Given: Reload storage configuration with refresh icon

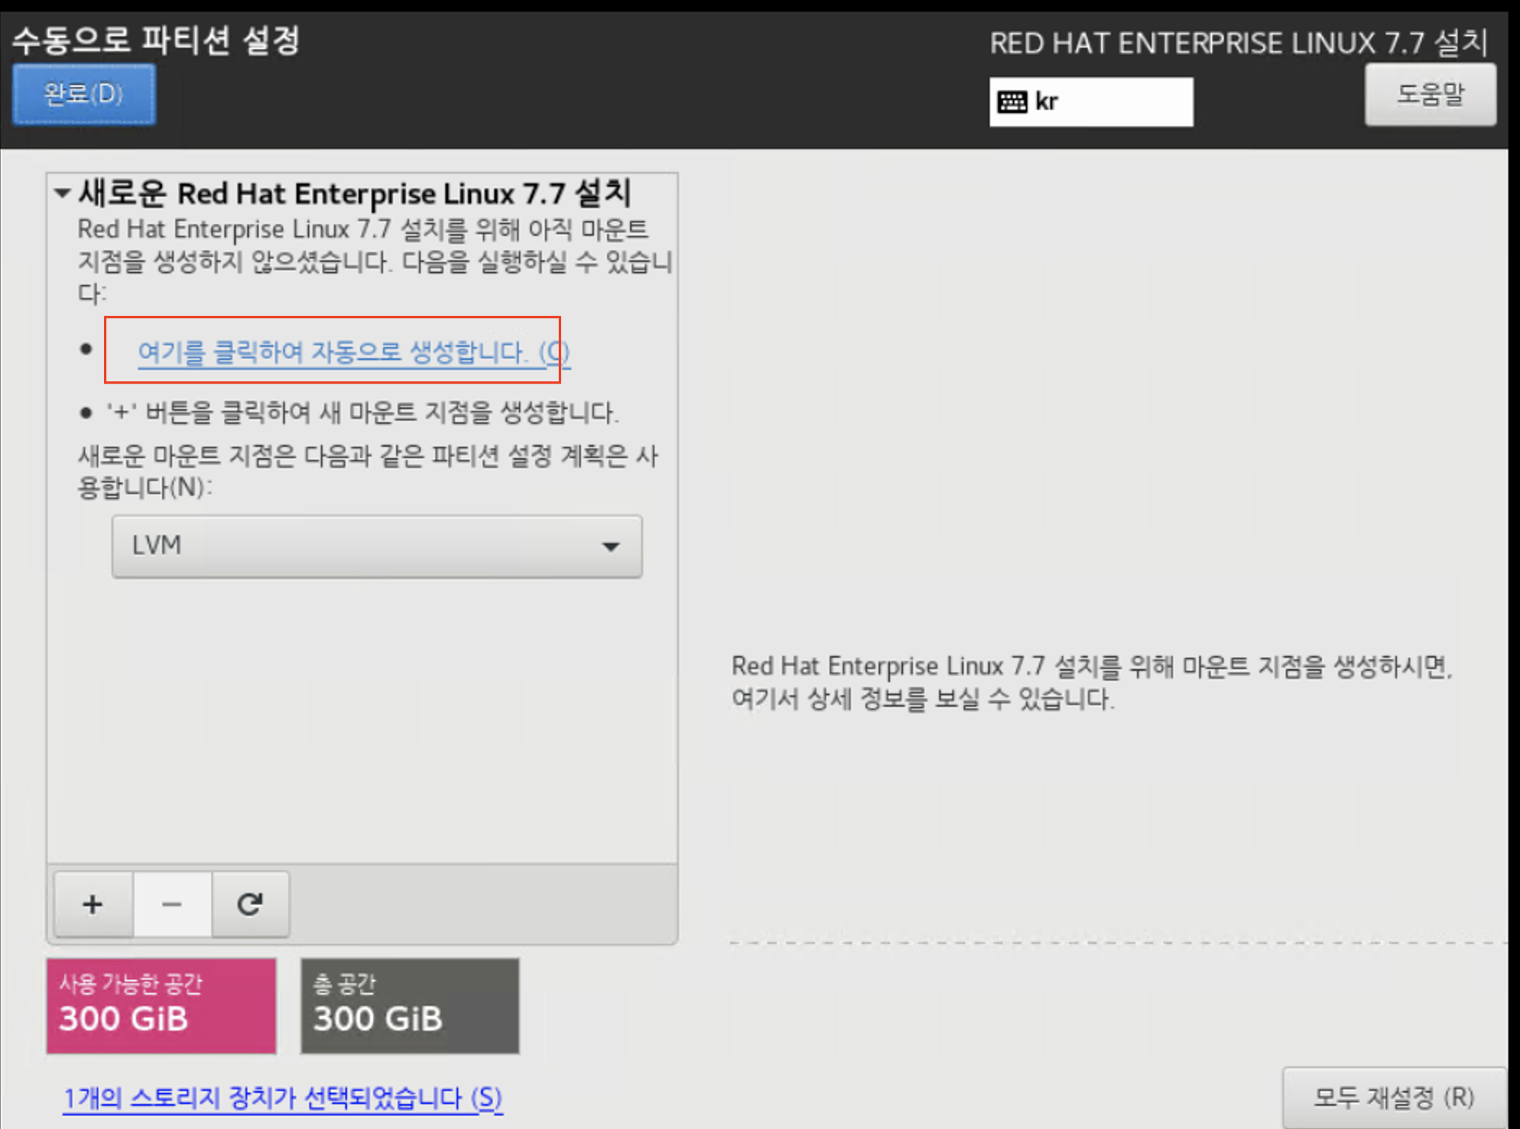Looking at the screenshot, I should point(250,904).
